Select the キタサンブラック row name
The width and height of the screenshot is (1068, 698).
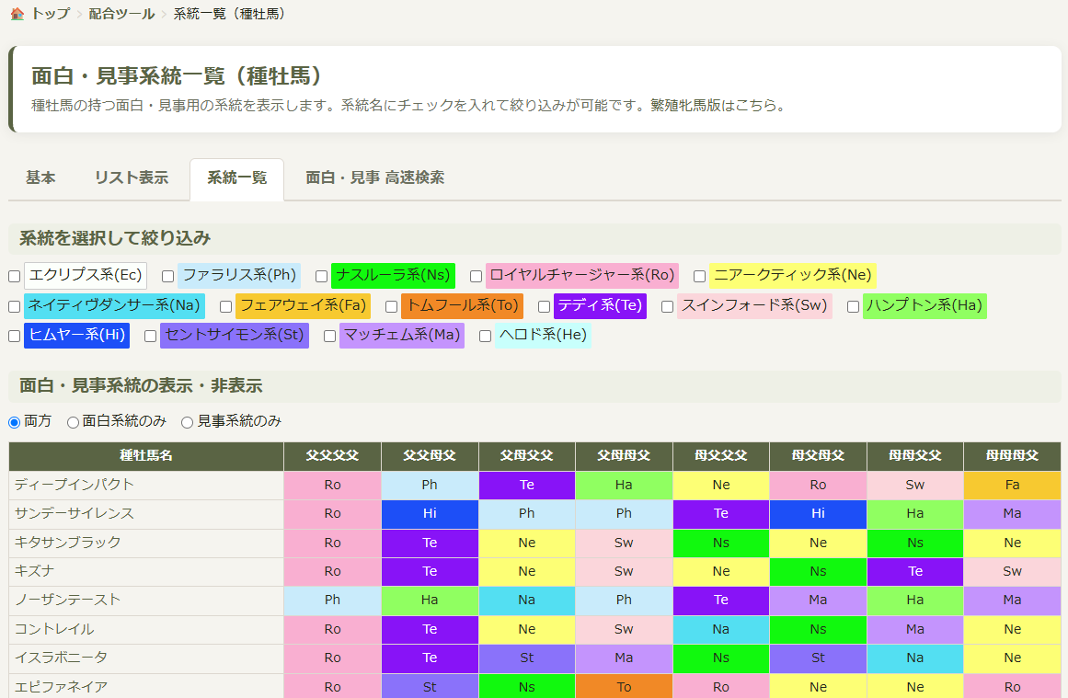point(68,543)
